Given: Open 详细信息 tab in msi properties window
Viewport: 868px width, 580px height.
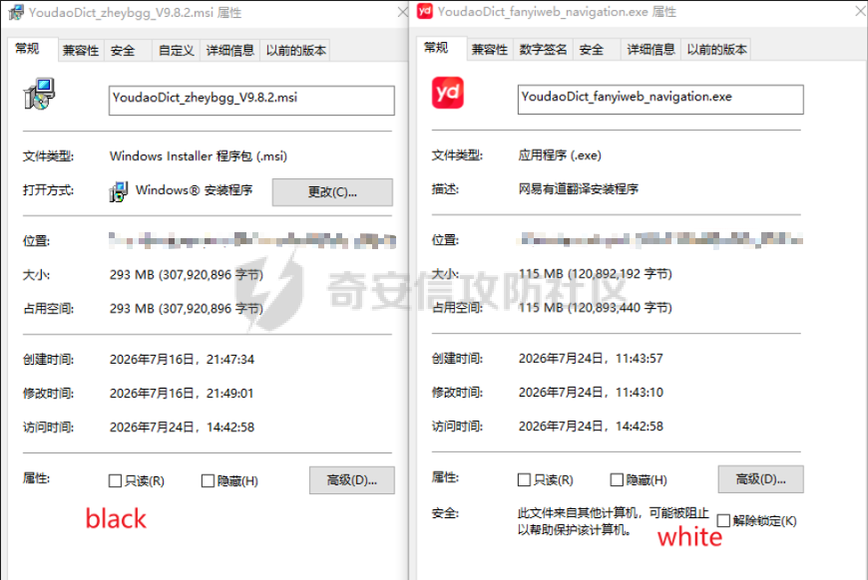Looking at the screenshot, I should point(229,50).
